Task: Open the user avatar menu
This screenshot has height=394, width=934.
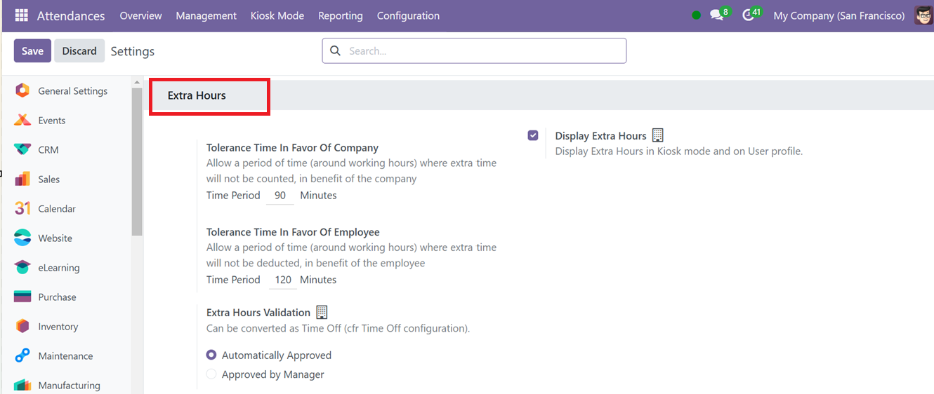Action: [923, 15]
